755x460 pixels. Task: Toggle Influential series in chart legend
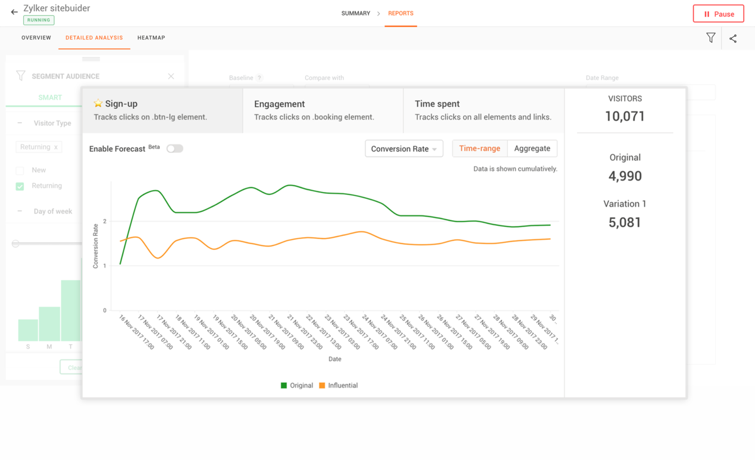tap(338, 385)
